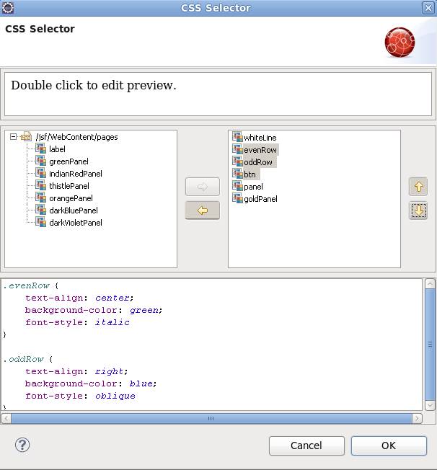Image resolution: width=437 pixels, height=470 pixels.
Task: Click the goldPanel class icon
Action: tap(237, 198)
